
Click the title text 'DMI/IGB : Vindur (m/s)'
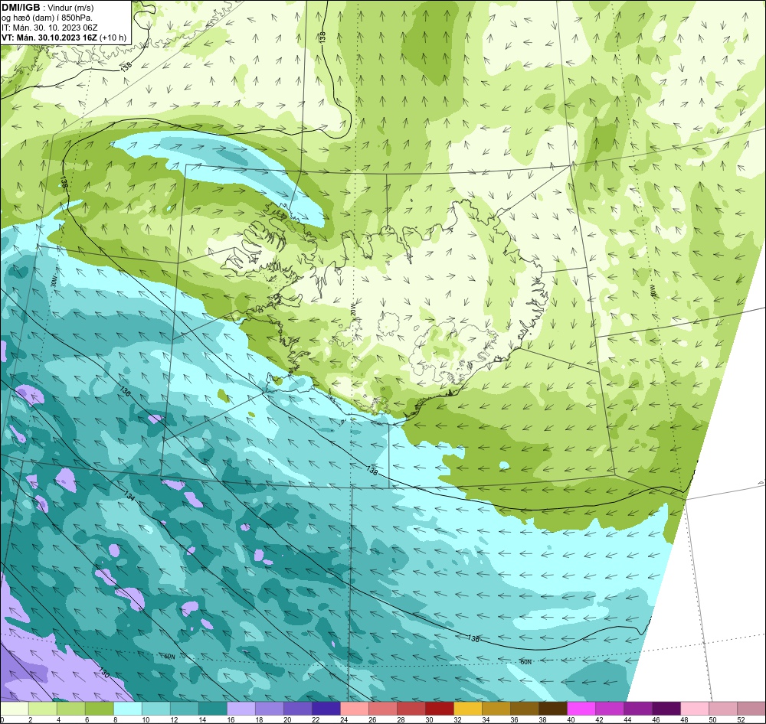point(47,8)
